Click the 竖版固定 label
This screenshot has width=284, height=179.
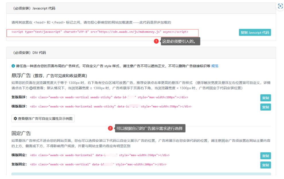pos(19,164)
